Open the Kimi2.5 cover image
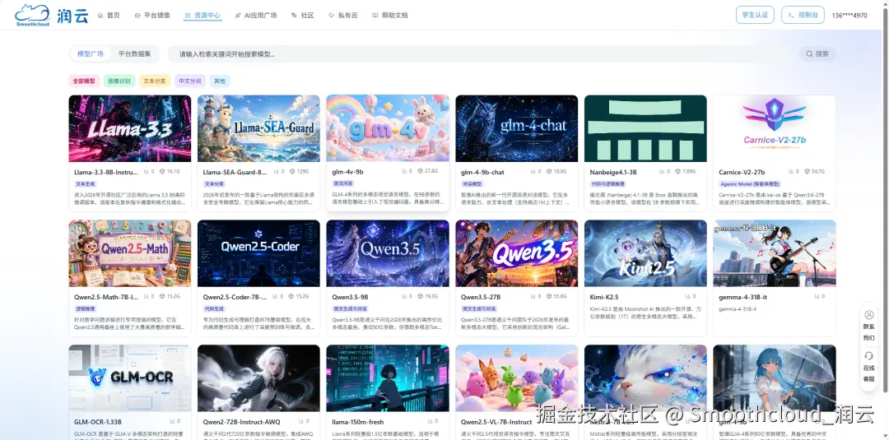889x440 pixels. pyautogui.click(x=645, y=253)
